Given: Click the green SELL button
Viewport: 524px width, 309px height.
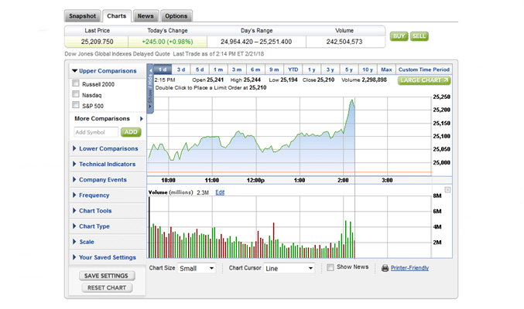Looking at the screenshot, I should coord(419,36).
